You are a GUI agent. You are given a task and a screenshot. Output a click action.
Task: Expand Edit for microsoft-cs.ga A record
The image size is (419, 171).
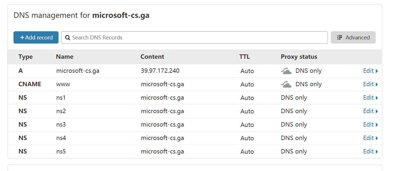coord(370,71)
